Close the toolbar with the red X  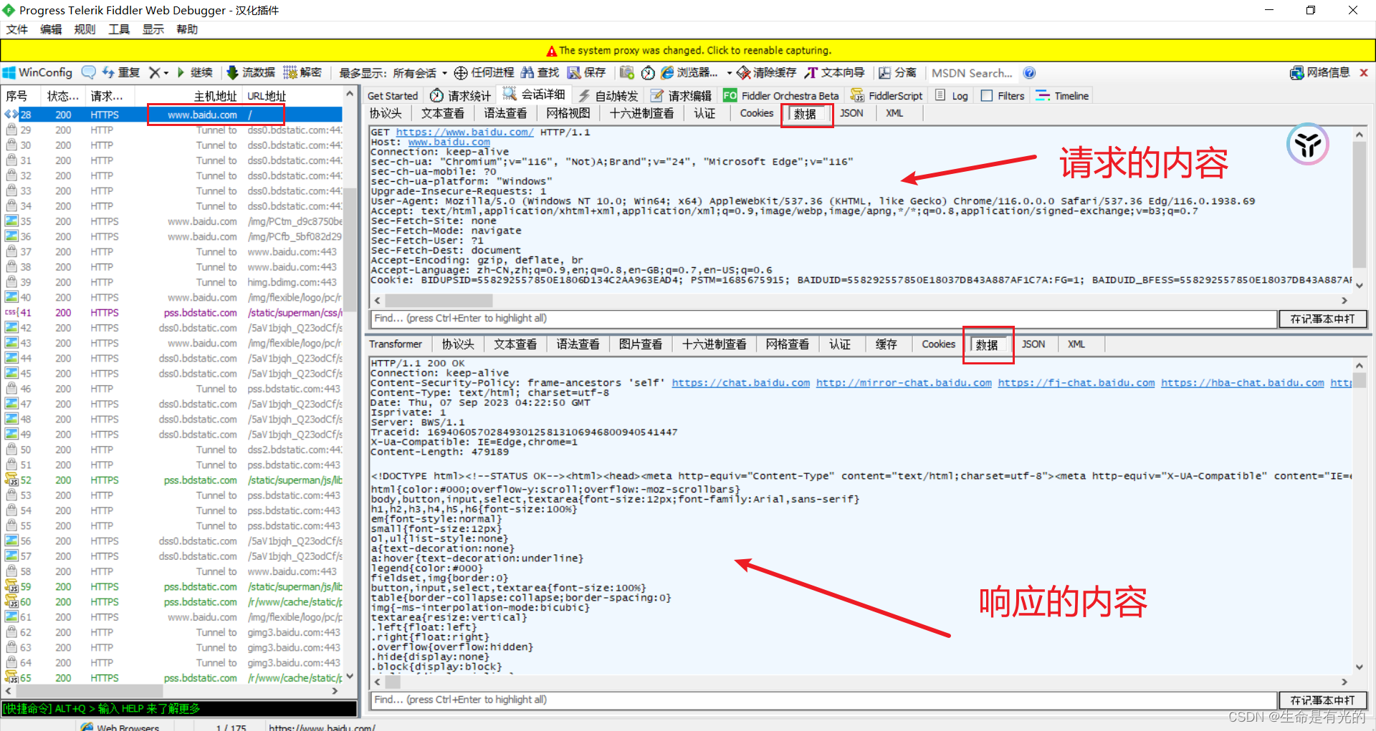click(1364, 72)
